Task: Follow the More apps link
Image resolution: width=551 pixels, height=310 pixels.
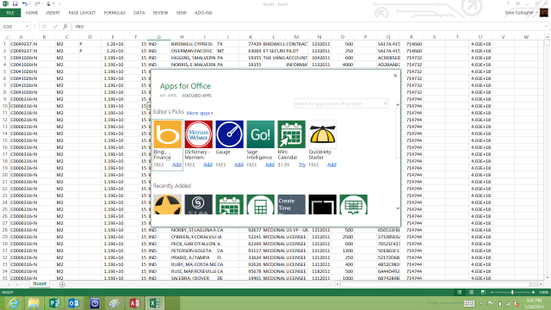Action: tap(200, 113)
